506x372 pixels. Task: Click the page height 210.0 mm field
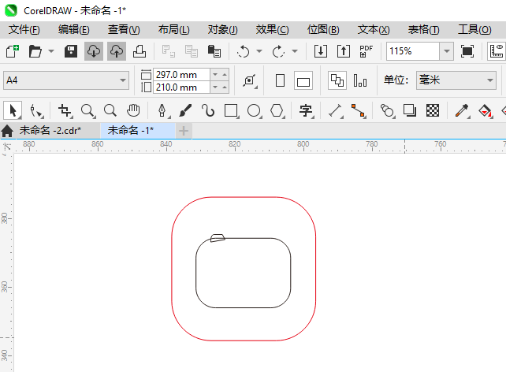pos(181,87)
